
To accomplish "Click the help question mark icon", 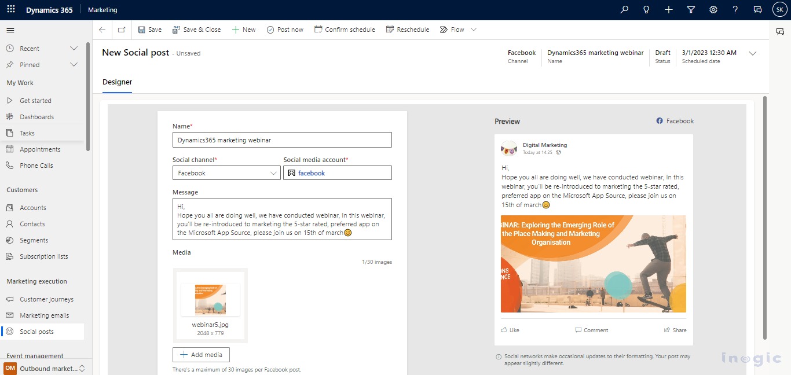I will coord(735,10).
